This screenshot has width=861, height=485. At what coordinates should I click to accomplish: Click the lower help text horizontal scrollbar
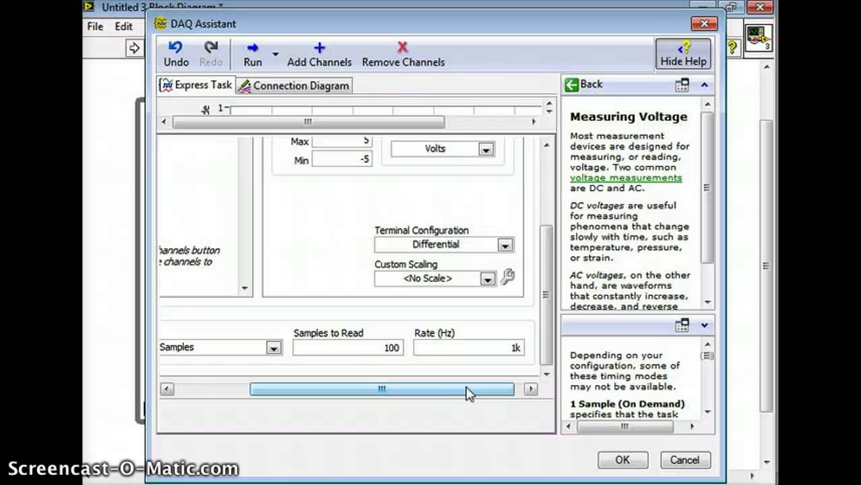point(625,426)
